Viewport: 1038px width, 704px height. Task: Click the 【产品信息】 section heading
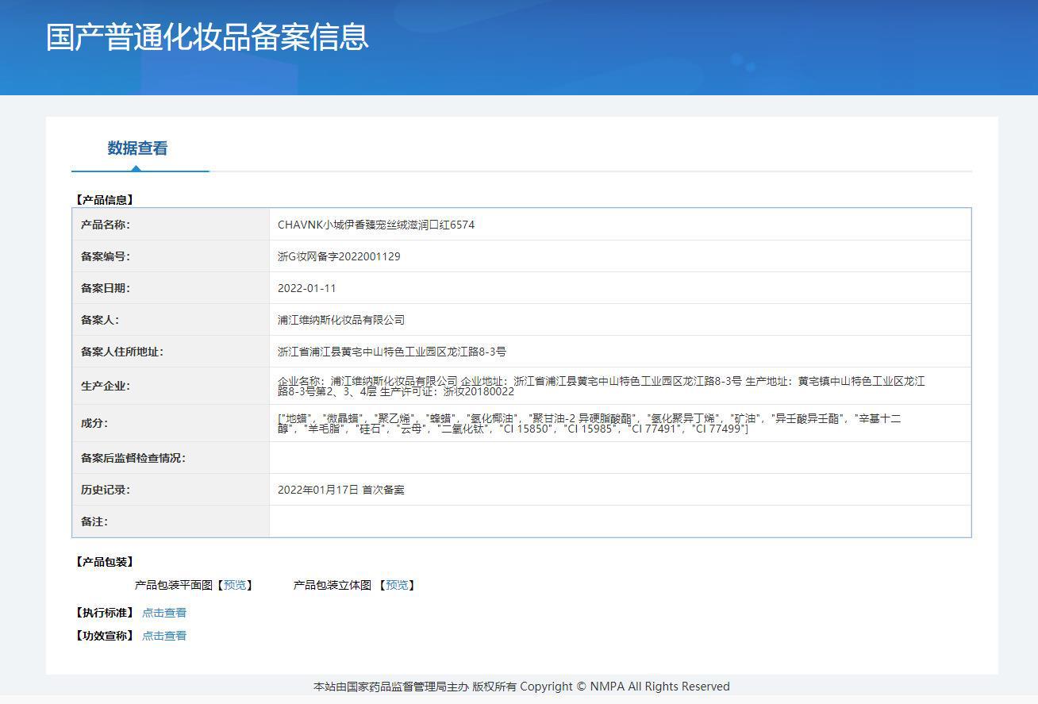(104, 200)
